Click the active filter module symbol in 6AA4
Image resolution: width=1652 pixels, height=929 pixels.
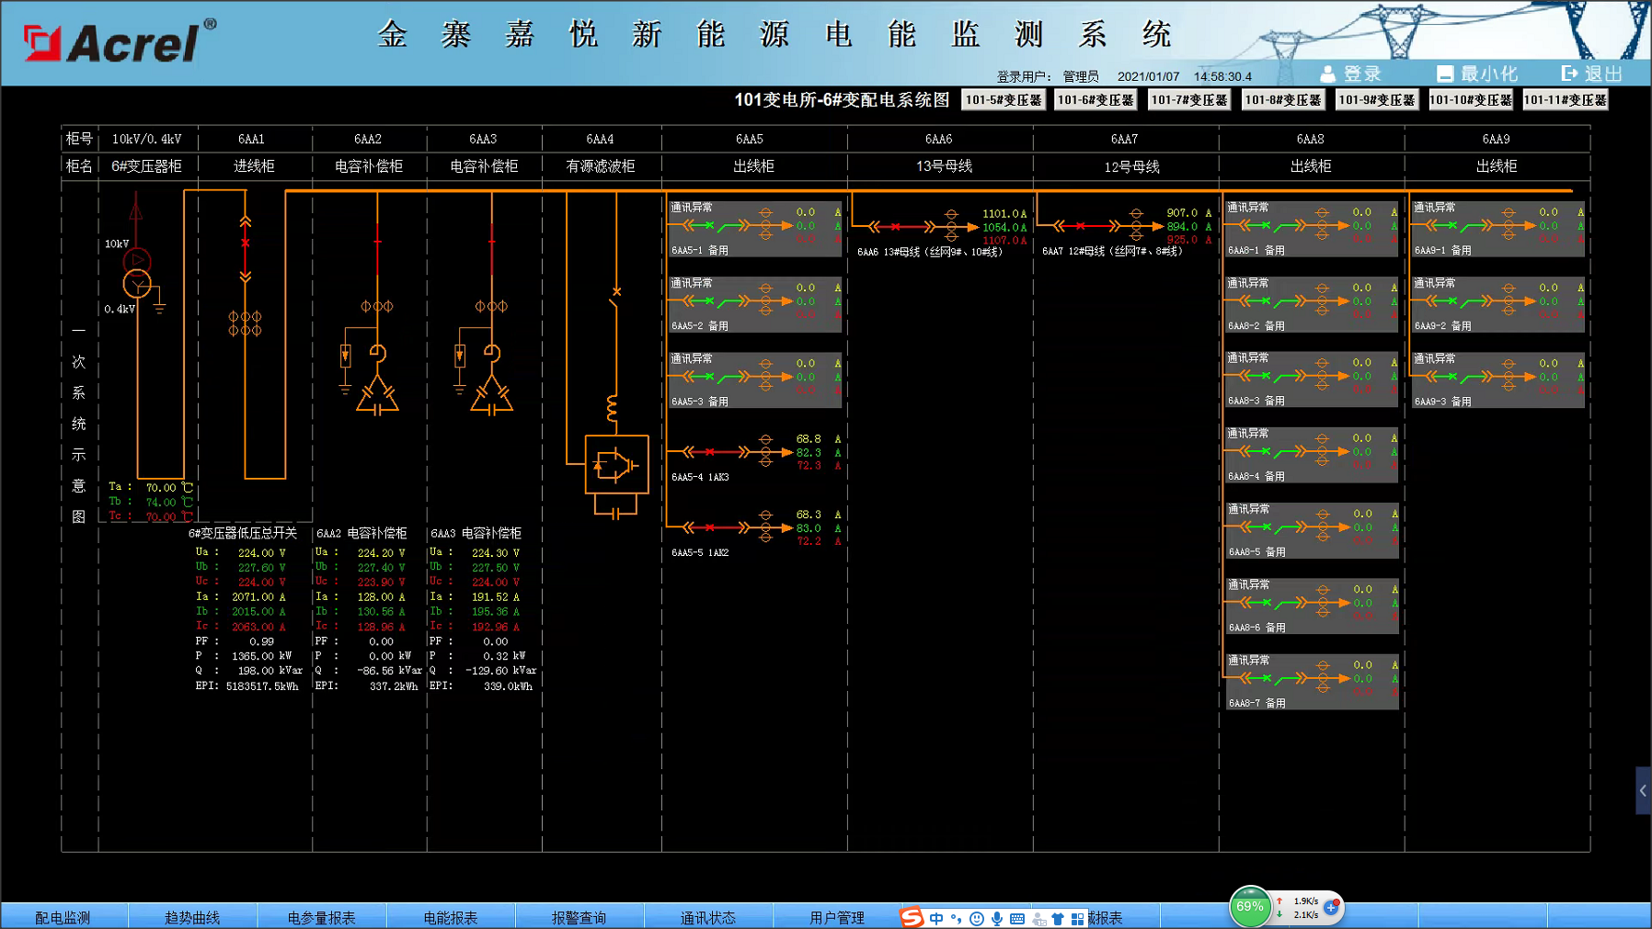tap(616, 465)
